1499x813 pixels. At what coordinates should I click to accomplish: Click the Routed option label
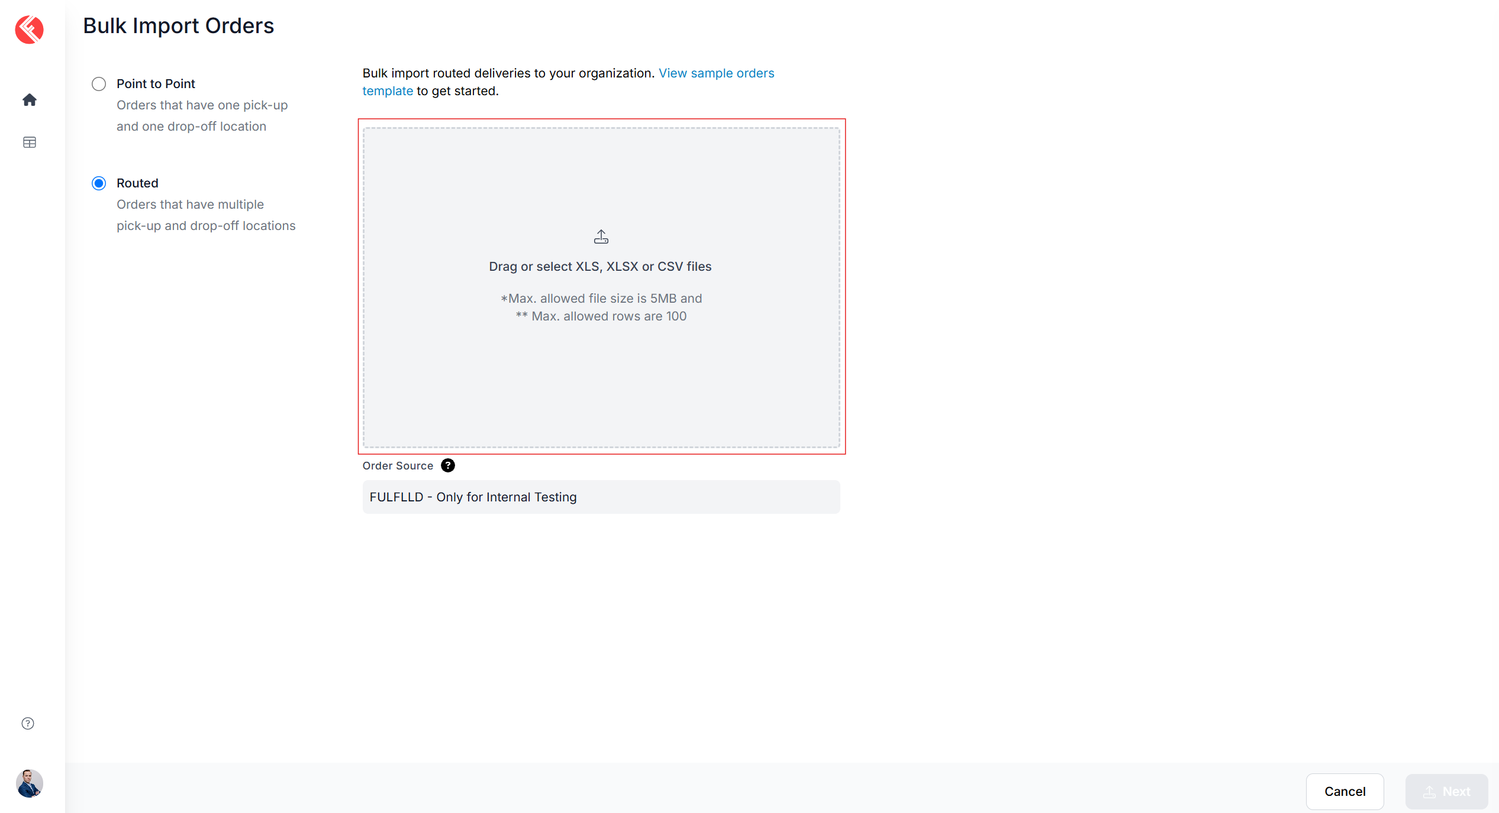point(137,183)
